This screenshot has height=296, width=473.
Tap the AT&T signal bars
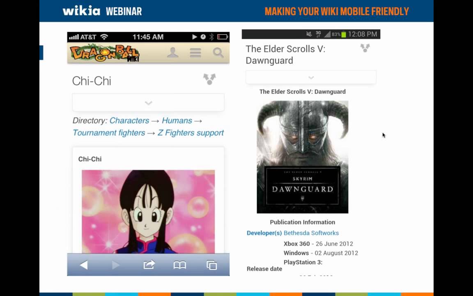73,37
